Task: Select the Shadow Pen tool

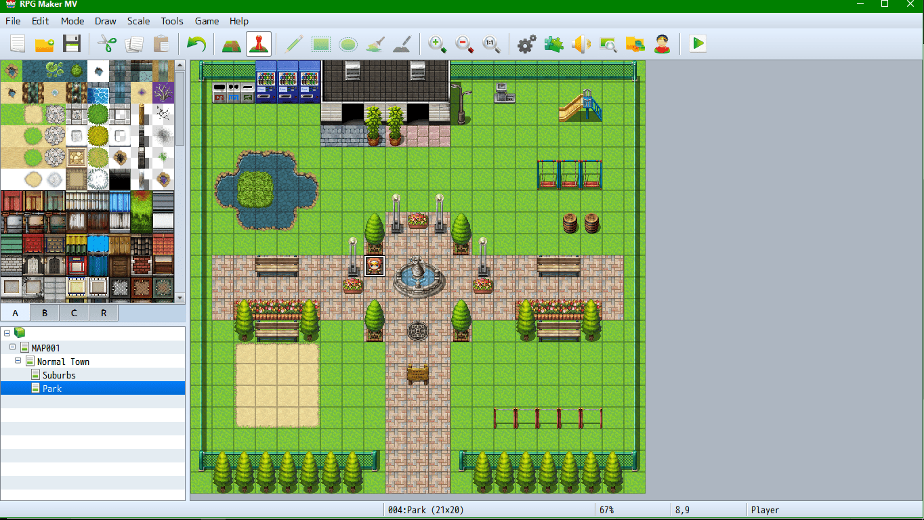Action: coord(402,44)
